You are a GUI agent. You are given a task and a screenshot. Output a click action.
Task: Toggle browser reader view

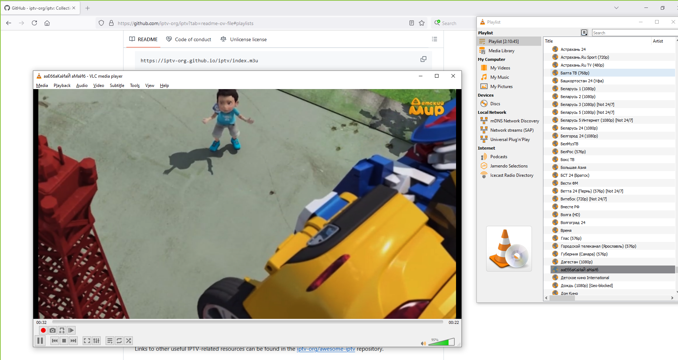[x=412, y=23]
